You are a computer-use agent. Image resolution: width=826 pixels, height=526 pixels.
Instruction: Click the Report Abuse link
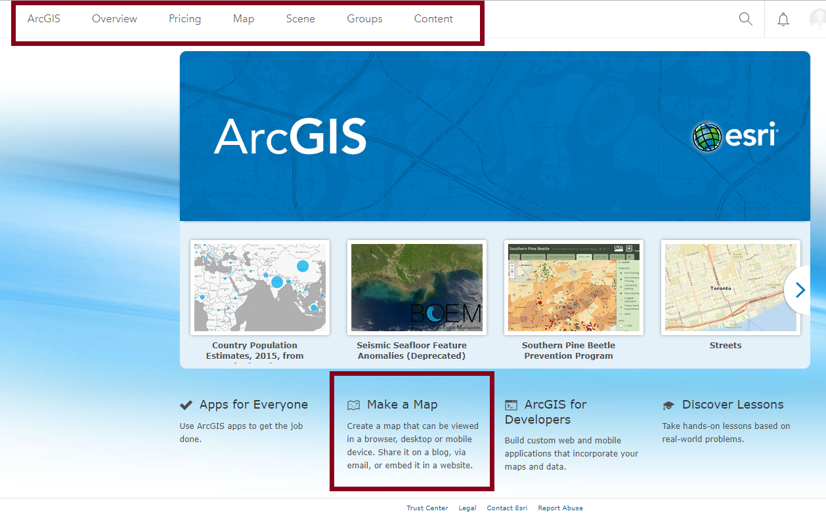point(560,508)
